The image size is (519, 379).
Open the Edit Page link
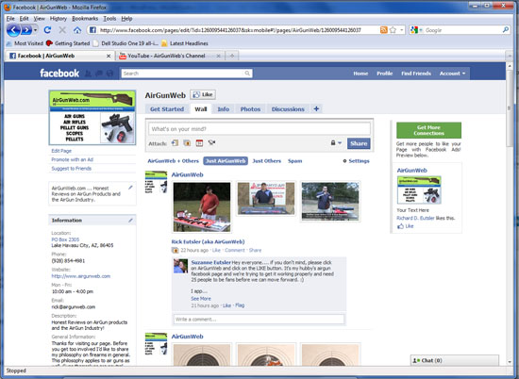click(61, 151)
